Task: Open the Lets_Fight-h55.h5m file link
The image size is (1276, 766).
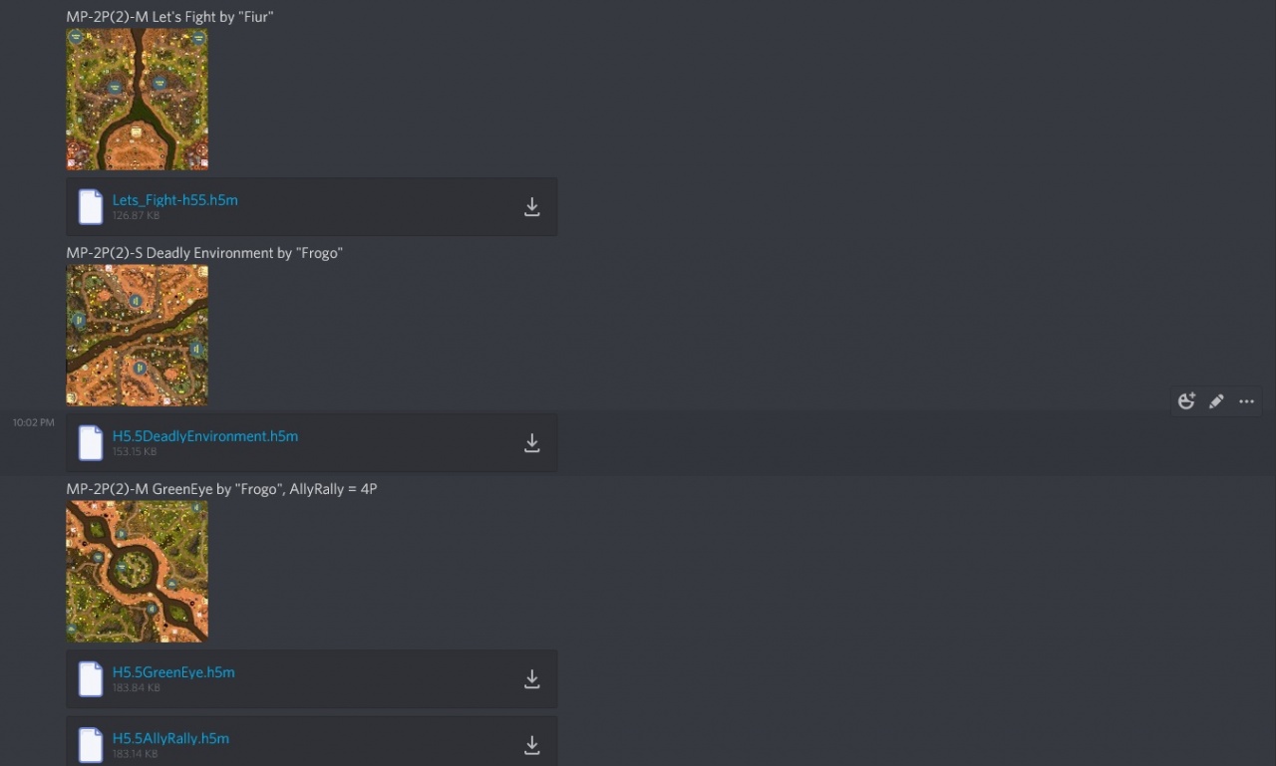Action: point(174,200)
